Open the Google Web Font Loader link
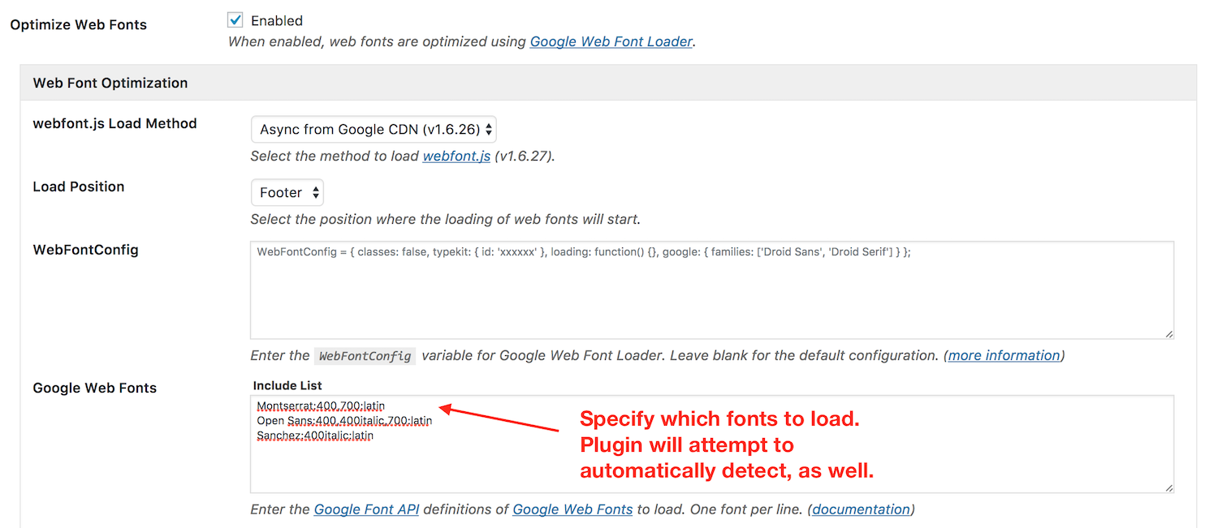Screen dimensions: 1218x528 pyautogui.click(x=611, y=41)
